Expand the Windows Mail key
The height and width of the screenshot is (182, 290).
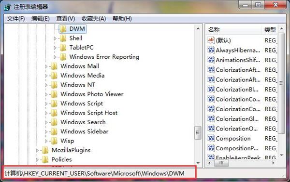[x=46, y=66]
